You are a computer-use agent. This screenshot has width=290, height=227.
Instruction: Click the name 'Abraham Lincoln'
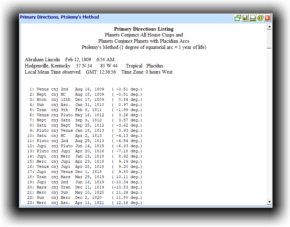pyautogui.click(x=42, y=60)
